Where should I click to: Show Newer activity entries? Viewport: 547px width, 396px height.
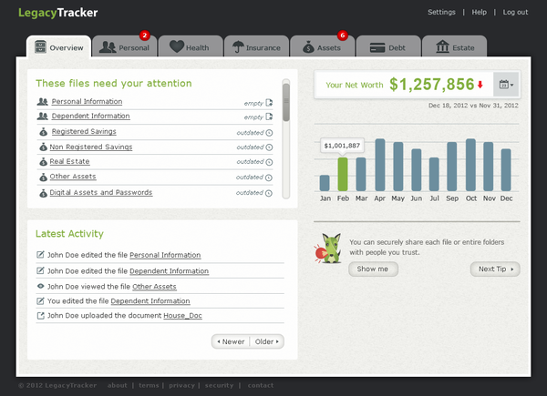(x=231, y=341)
